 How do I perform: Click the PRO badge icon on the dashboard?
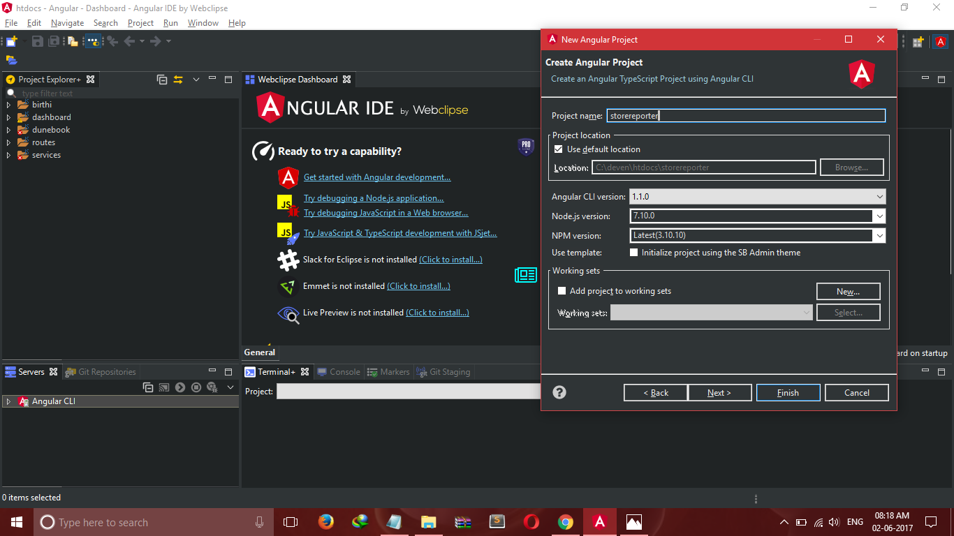526,146
